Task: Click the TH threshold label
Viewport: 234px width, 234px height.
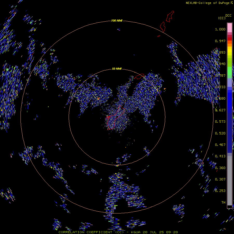Action: pos(223,203)
